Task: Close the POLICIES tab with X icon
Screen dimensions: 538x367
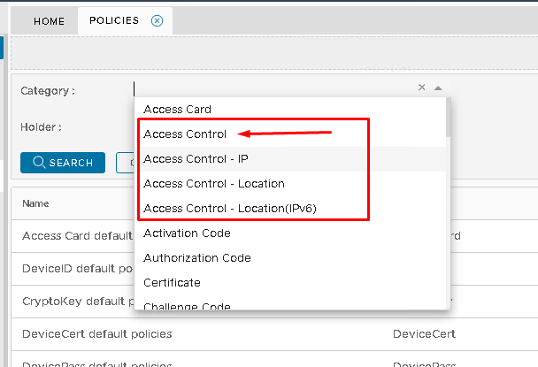Action: pyautogui.click(x=158, y=21)
